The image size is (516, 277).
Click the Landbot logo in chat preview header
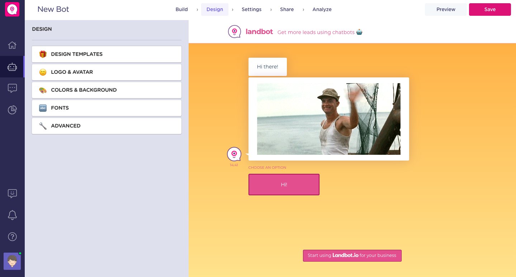pos(235,32)
